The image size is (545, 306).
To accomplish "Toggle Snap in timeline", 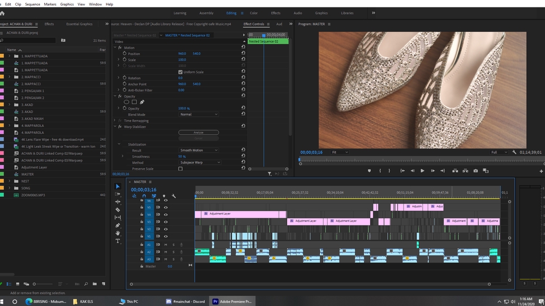I will (144, 196).
